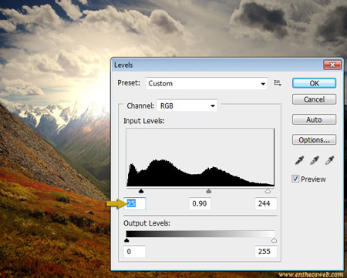This screenshot has width=347, height=278.
Task: Open the Options... dialog
Action: pyautogui.click(x=314, y=140)
